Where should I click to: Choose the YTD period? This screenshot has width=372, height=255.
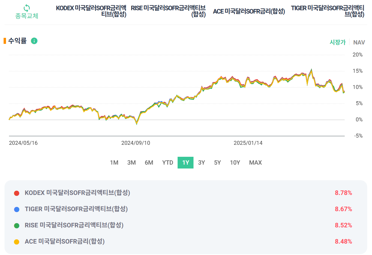(x=167, y=162)
